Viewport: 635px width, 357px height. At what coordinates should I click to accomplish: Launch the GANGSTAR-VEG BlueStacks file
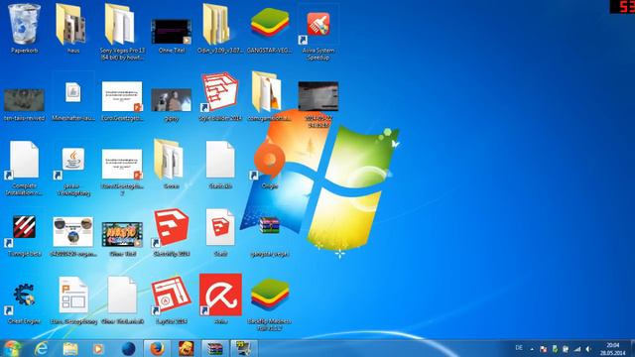269,29
